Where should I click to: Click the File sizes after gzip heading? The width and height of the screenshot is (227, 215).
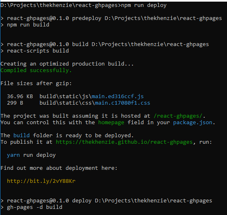pyautogui.click(x=36, y=83)
